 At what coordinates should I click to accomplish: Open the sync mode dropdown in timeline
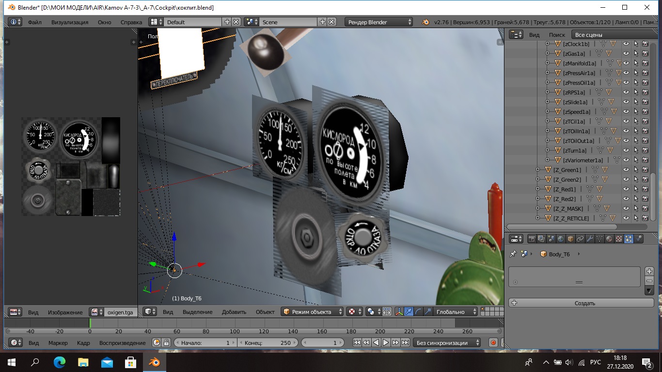coord(447,342)
